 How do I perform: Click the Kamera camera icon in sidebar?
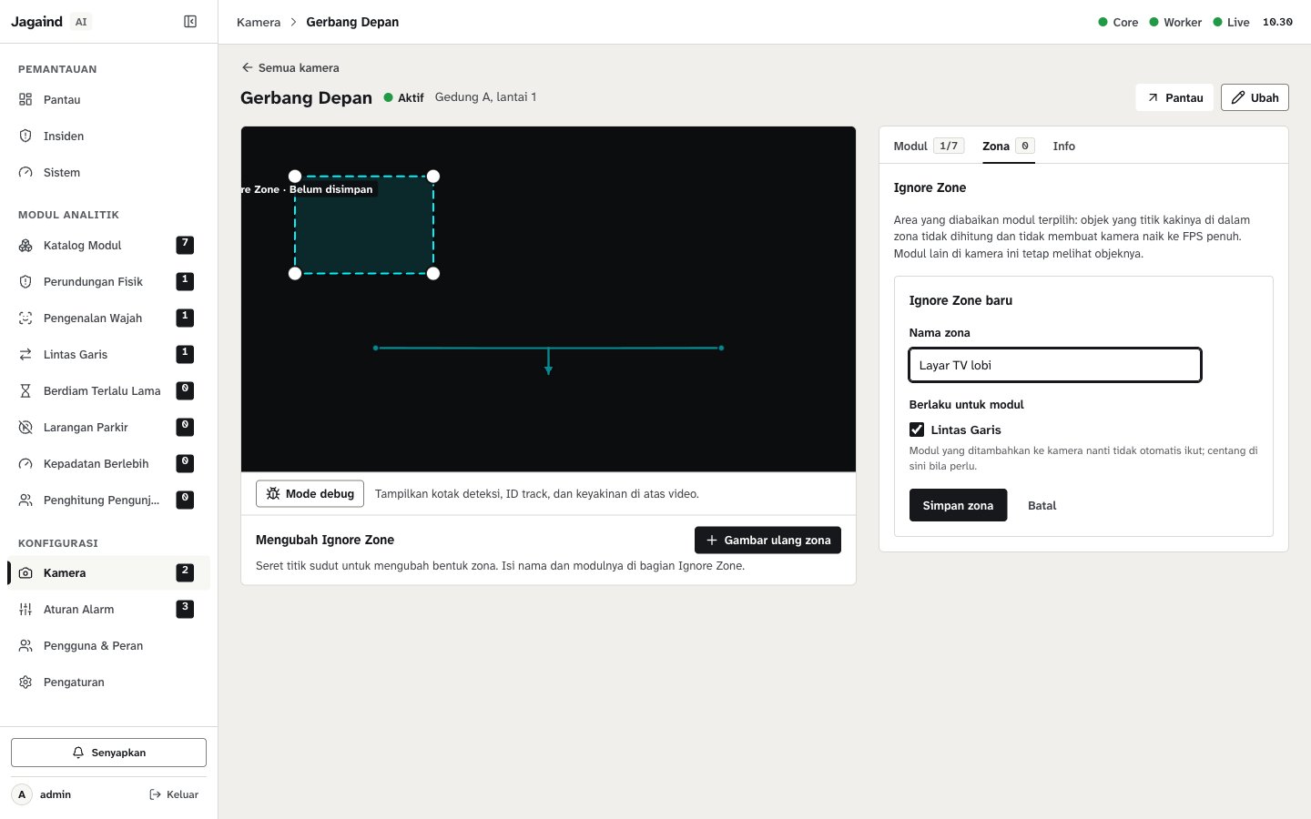(x=25, y=572)
